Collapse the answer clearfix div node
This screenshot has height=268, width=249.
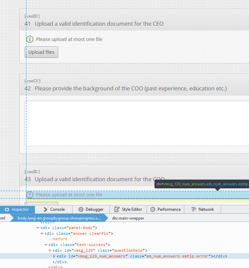point(42,233)
